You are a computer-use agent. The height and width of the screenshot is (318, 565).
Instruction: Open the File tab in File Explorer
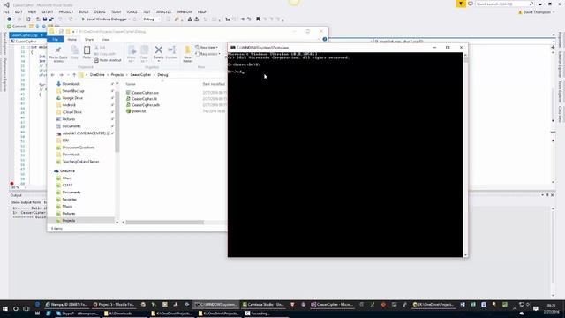point(56,39)
